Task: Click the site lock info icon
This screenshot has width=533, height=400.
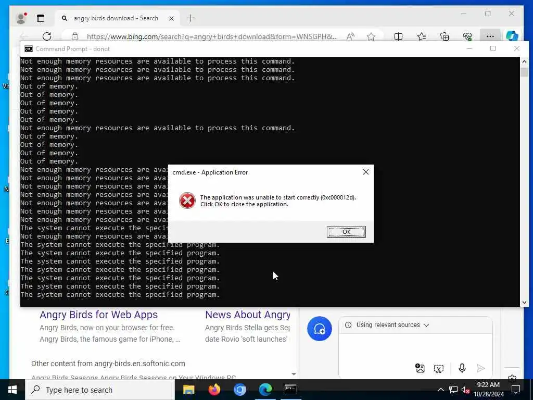Action: click(x=75, y=36)
